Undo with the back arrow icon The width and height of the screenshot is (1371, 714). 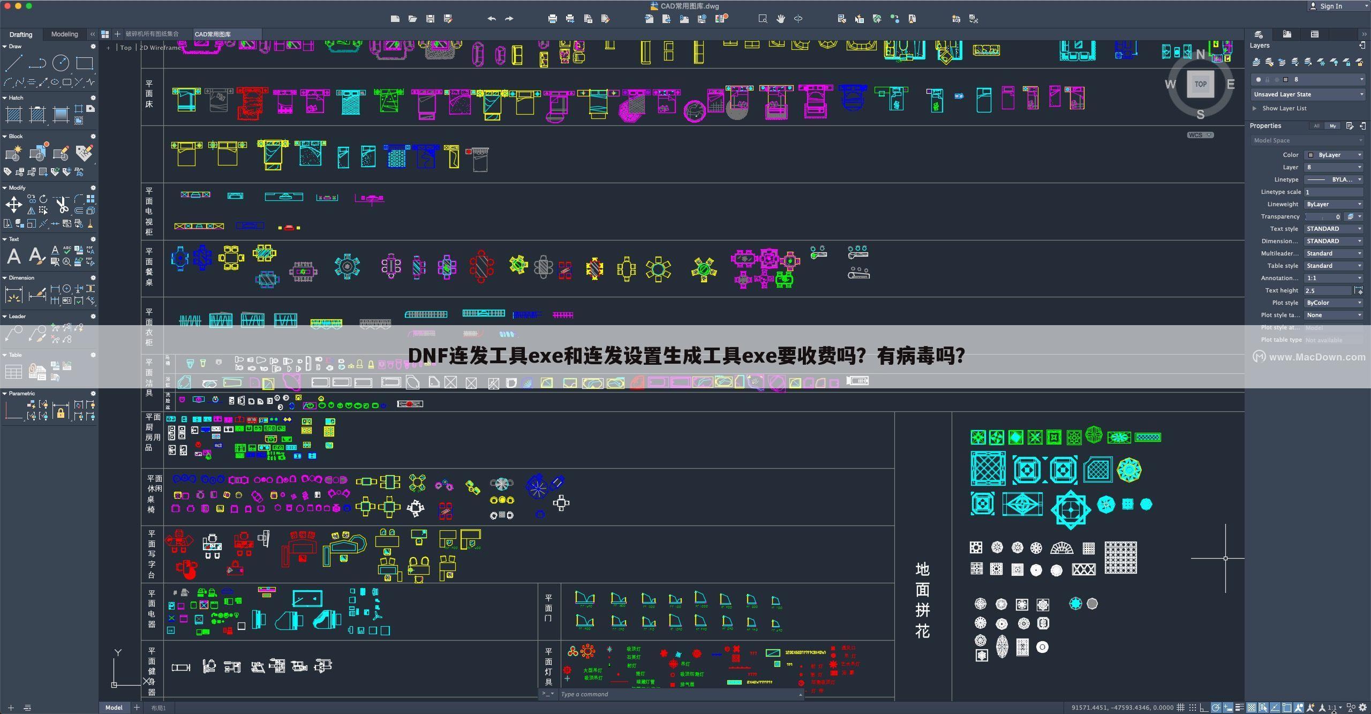click(492, 19)
